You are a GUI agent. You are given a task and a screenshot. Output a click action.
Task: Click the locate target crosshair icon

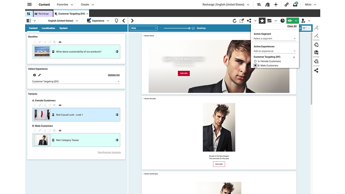(276, 4)
